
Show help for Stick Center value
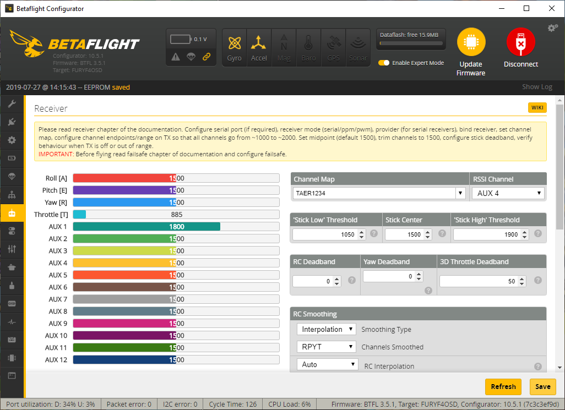[x=442, y=233]
